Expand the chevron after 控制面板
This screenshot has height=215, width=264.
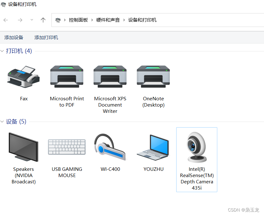tap(92, 20)
